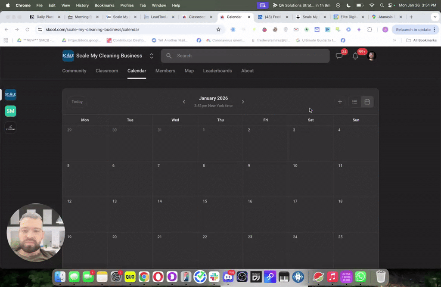Screen dimensions: 441x287
Task: Switch to calendar list view icon
Action: [354, 102]
